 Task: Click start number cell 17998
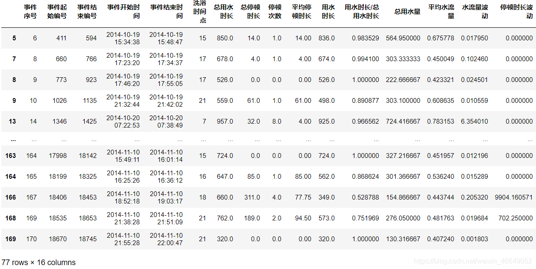(x=58, y=156)
